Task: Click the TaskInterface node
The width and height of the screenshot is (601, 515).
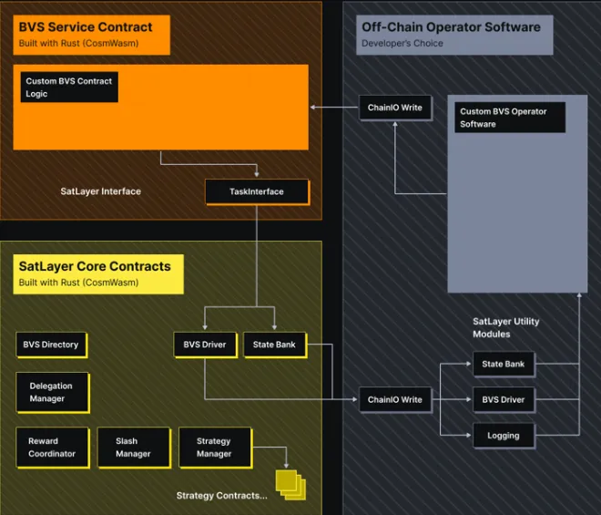Action: pos(257,192)
